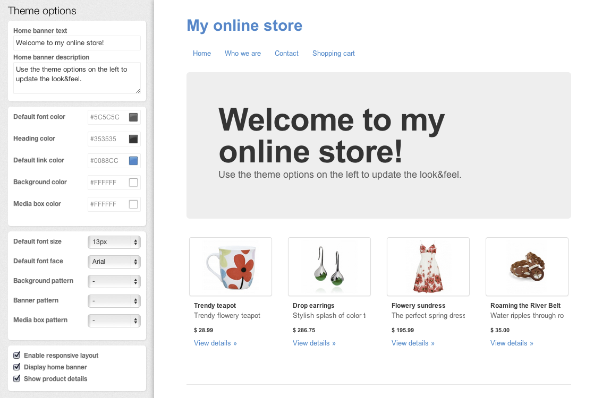Click the Trendy teapot product image
The width and height of the screenshot is (602, 398).
[x=231, y=267]
